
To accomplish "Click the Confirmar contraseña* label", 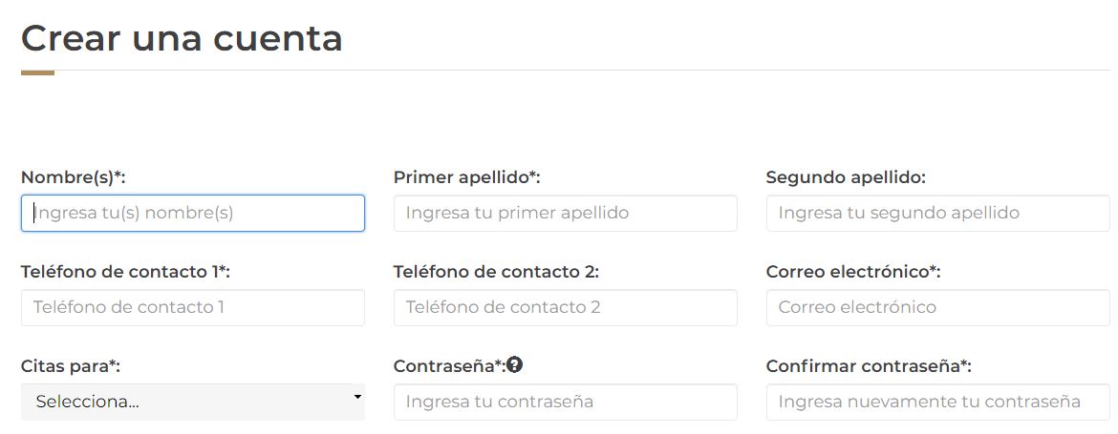I will tap(869, 365).
